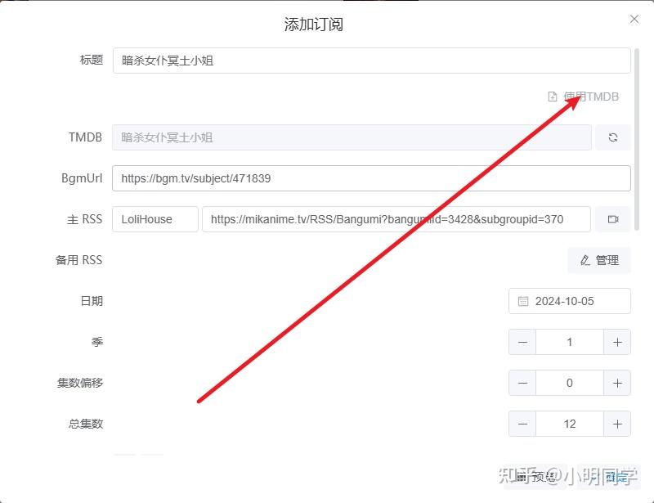The height and width of the screenshot is (503, 654).
Task: Click the pencil icon on the 管理 button
Action: [585, 260]
